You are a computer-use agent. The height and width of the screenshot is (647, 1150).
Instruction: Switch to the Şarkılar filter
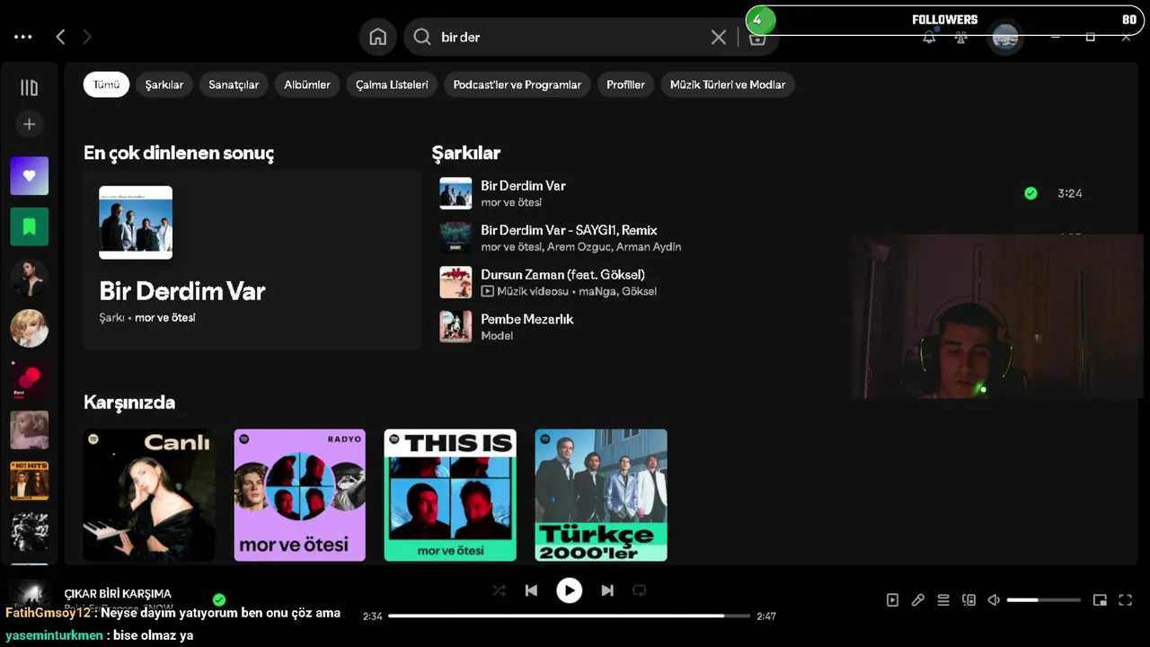[x=164, y=84]
